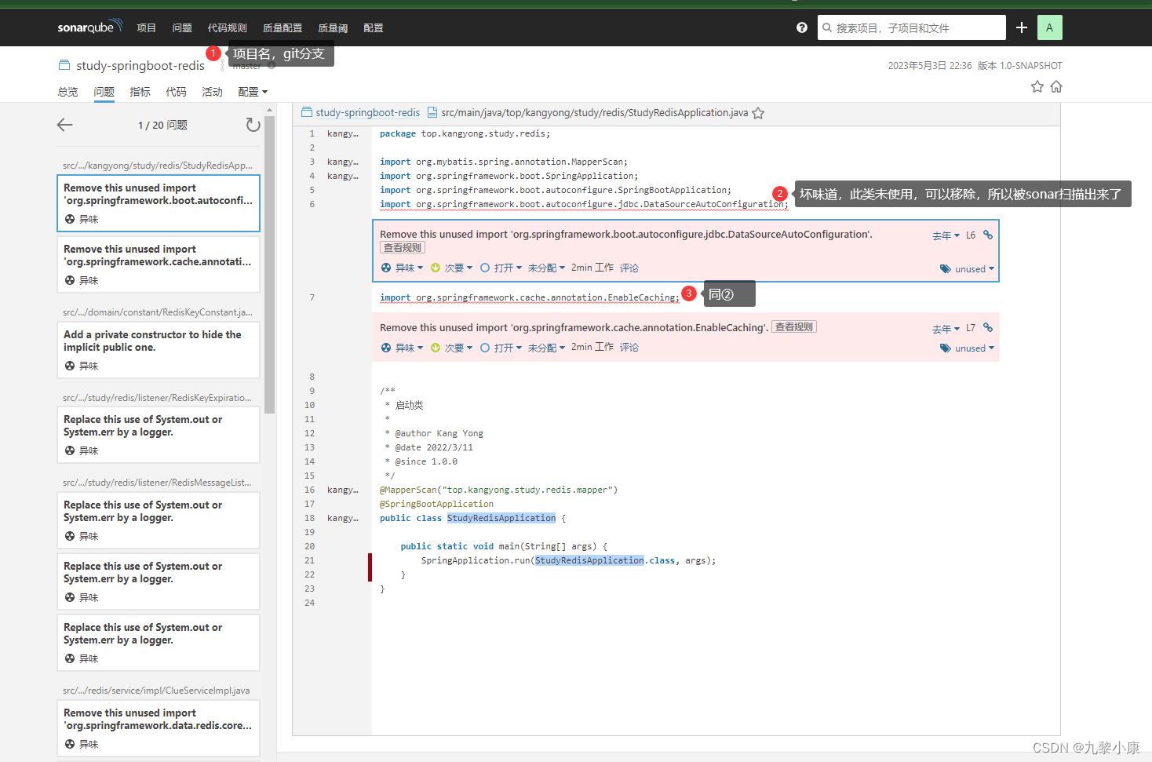Favorite StudyRedisApplication.java file with star
1152x762 pixels.
pyautogui.click(x=758, y=113)
